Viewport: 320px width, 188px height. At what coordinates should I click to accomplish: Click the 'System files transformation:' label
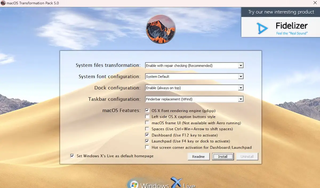point(108,65)
